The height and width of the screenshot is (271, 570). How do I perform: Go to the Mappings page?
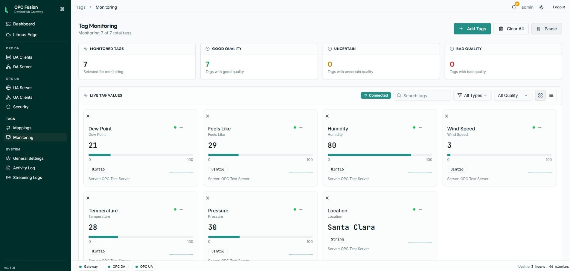point(35,128)
